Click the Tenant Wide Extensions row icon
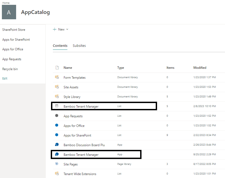This screenshot has height=178, width=225. point(57,173)
